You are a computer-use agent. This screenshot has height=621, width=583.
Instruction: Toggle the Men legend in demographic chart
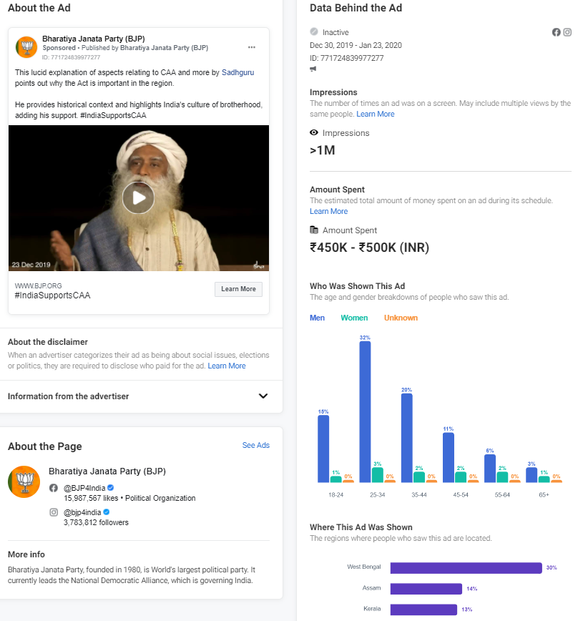coord(317,318)
